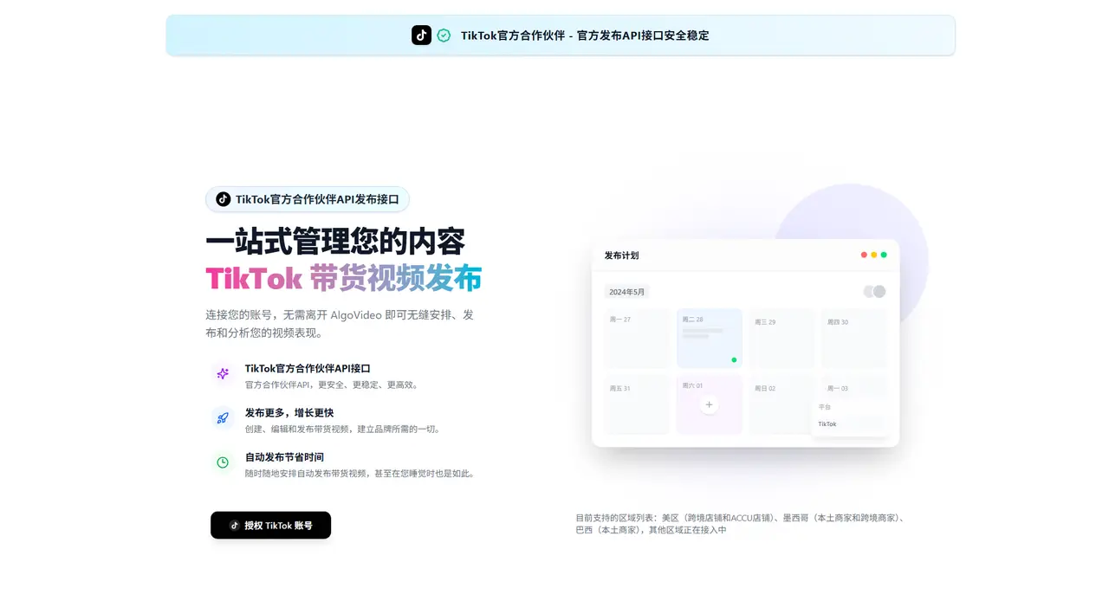Click the description 随时随地安排自动发布带货视频
Screen dimensions: 1109x601
click(360, 474)
